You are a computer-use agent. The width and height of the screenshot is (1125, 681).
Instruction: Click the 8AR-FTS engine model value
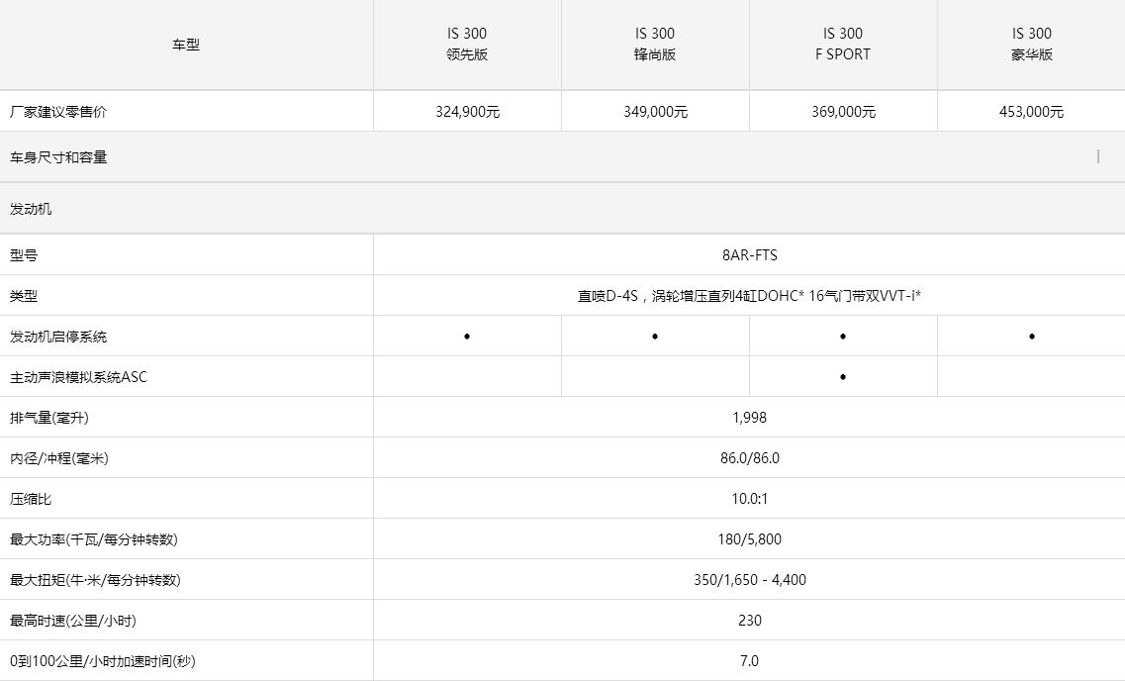coord(750,254)
